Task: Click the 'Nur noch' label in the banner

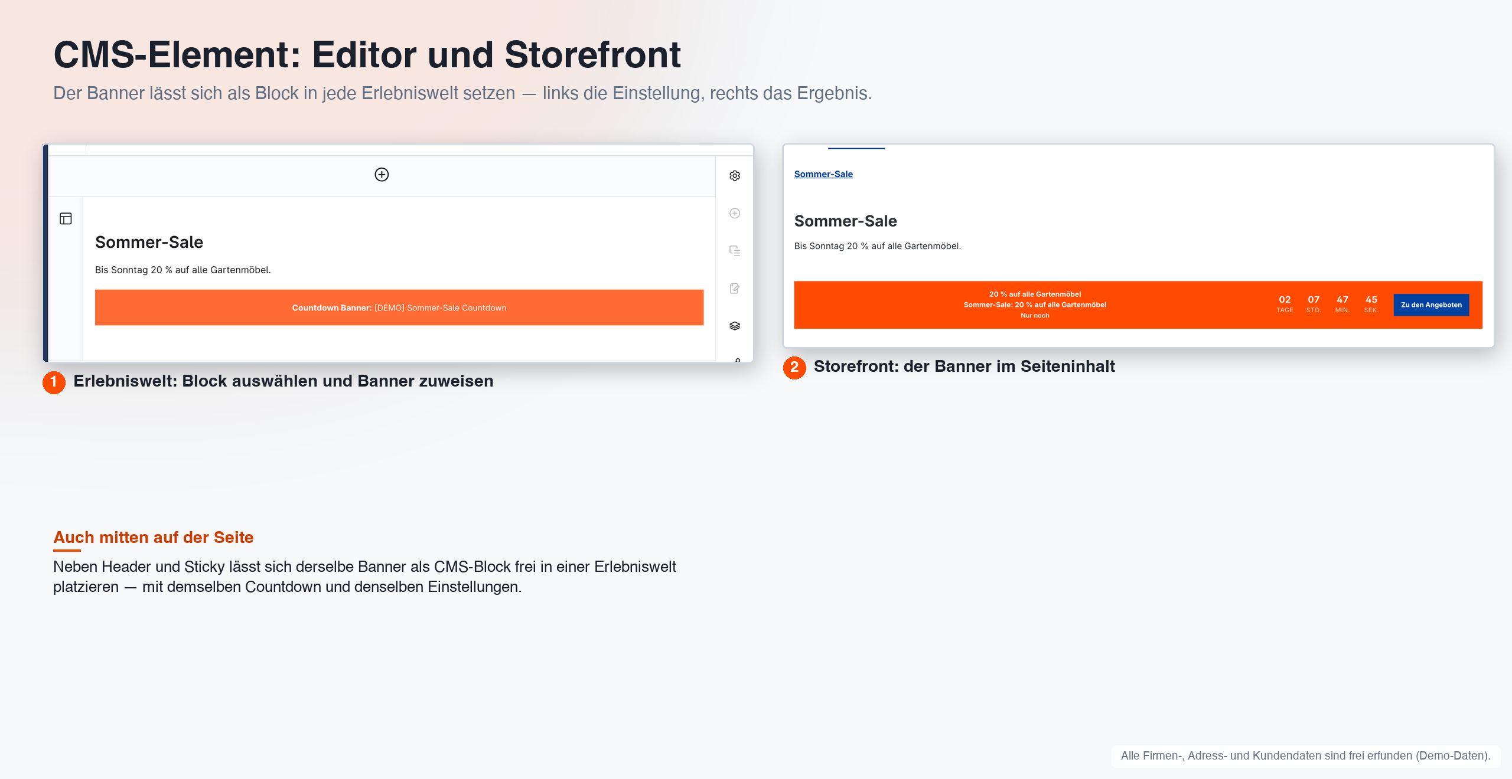Action: point(1035,316)
